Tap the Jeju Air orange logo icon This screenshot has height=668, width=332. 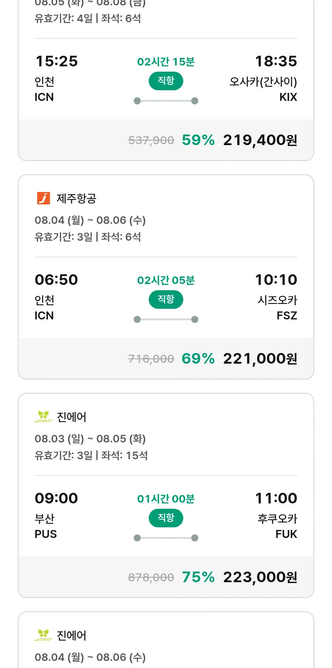click(x=43, y=198)
